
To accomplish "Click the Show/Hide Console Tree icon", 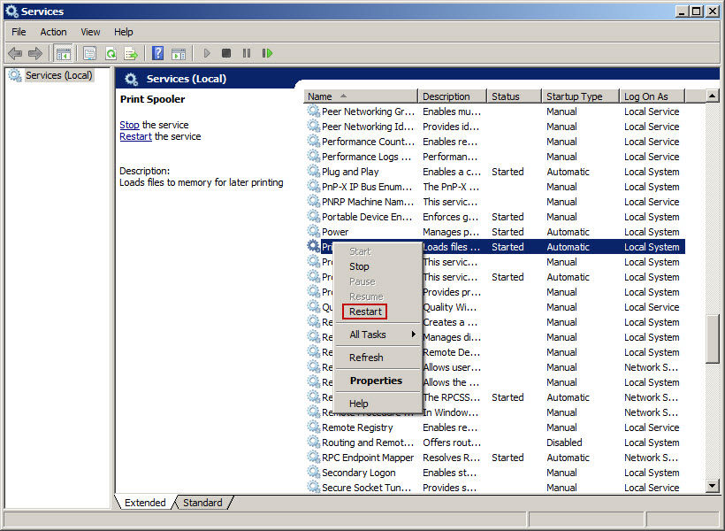I will [x=63, y=53].
